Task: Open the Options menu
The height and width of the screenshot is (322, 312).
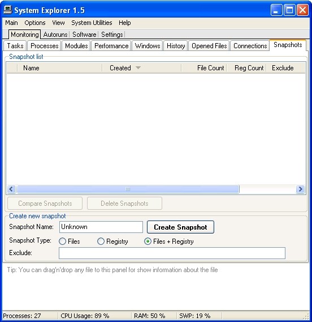Action: point(35,23)
